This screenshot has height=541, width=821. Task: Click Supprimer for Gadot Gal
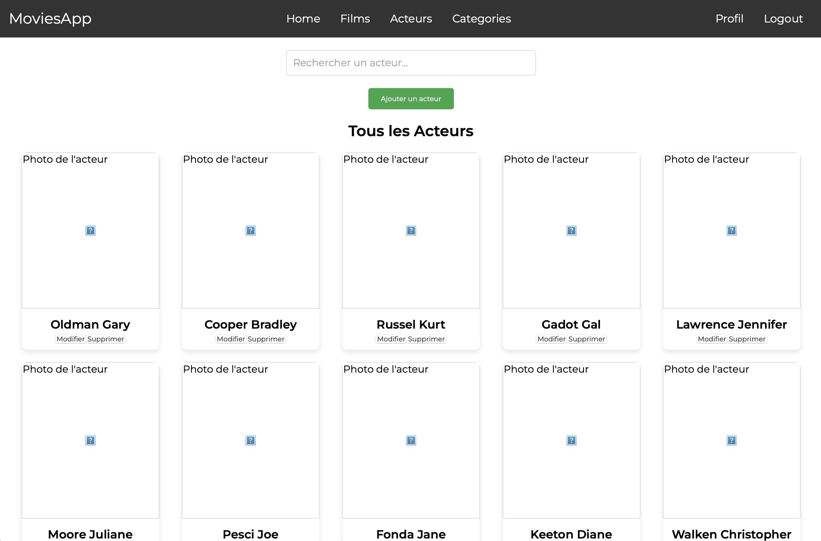coord(587,339)
